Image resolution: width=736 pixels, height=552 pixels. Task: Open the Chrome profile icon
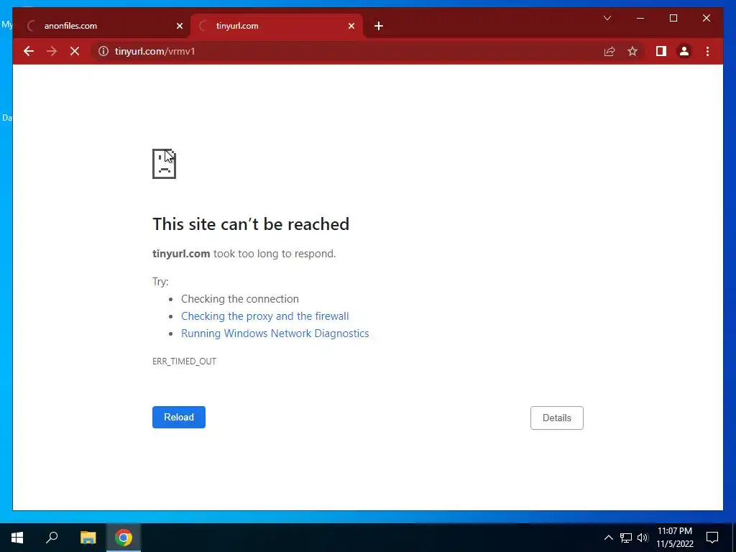tap(684, 51)
